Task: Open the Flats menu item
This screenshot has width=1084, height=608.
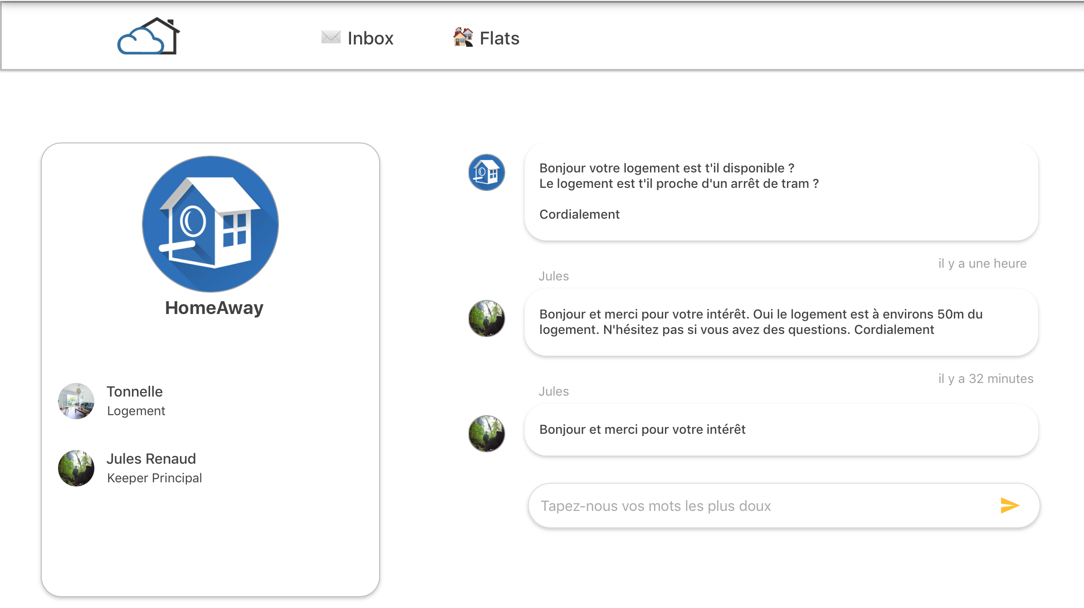Action: click(499, 38)
